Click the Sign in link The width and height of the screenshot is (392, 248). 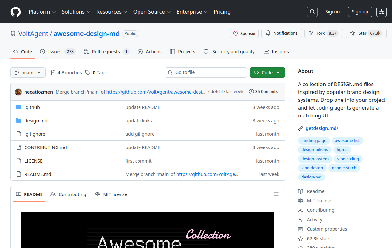click(x=333, y=12)
